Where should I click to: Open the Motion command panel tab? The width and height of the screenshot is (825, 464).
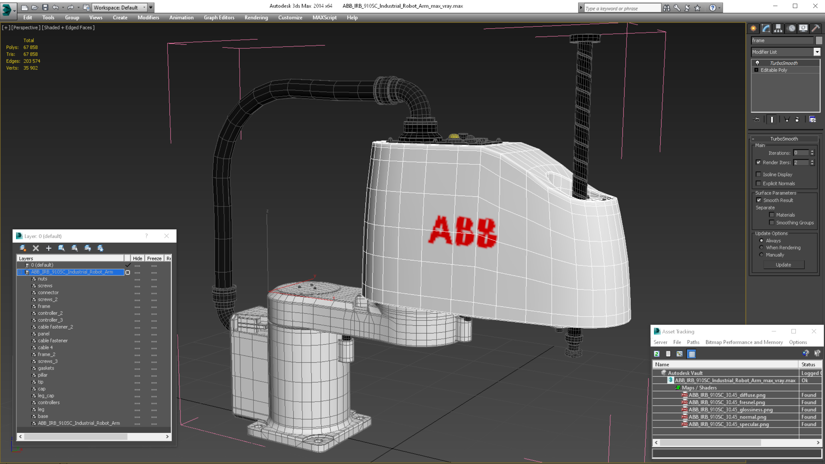[791, 29]
